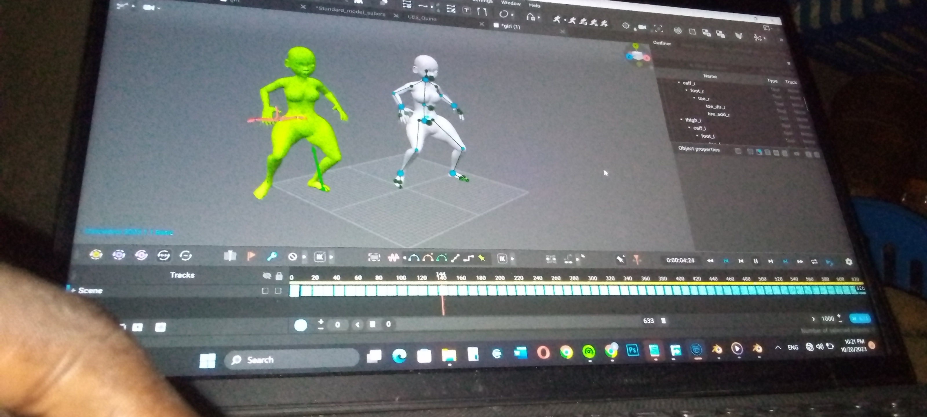Click the waveform icon in timeline toolbar

coord(394,258)
